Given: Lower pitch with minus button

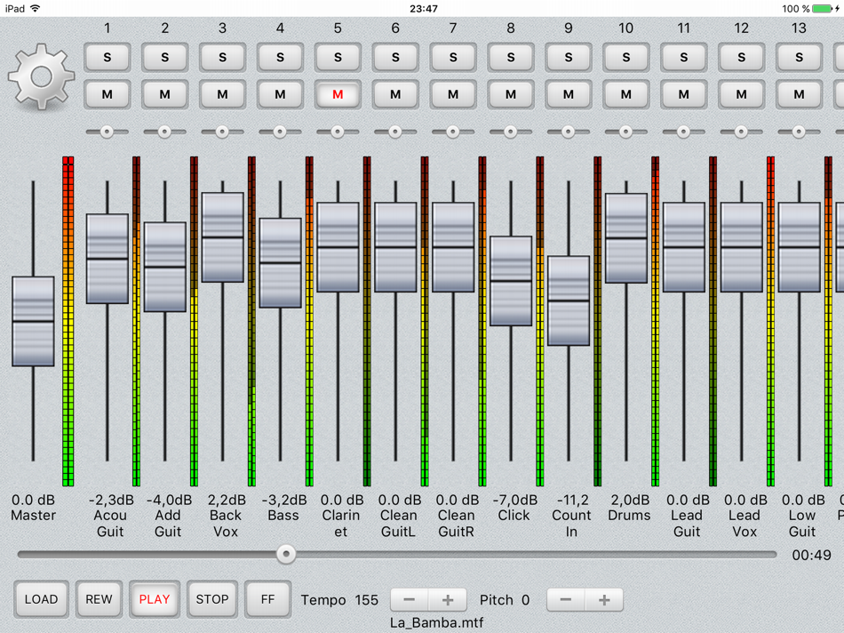Looking at the screenshot, I should [x=566, y=599].
